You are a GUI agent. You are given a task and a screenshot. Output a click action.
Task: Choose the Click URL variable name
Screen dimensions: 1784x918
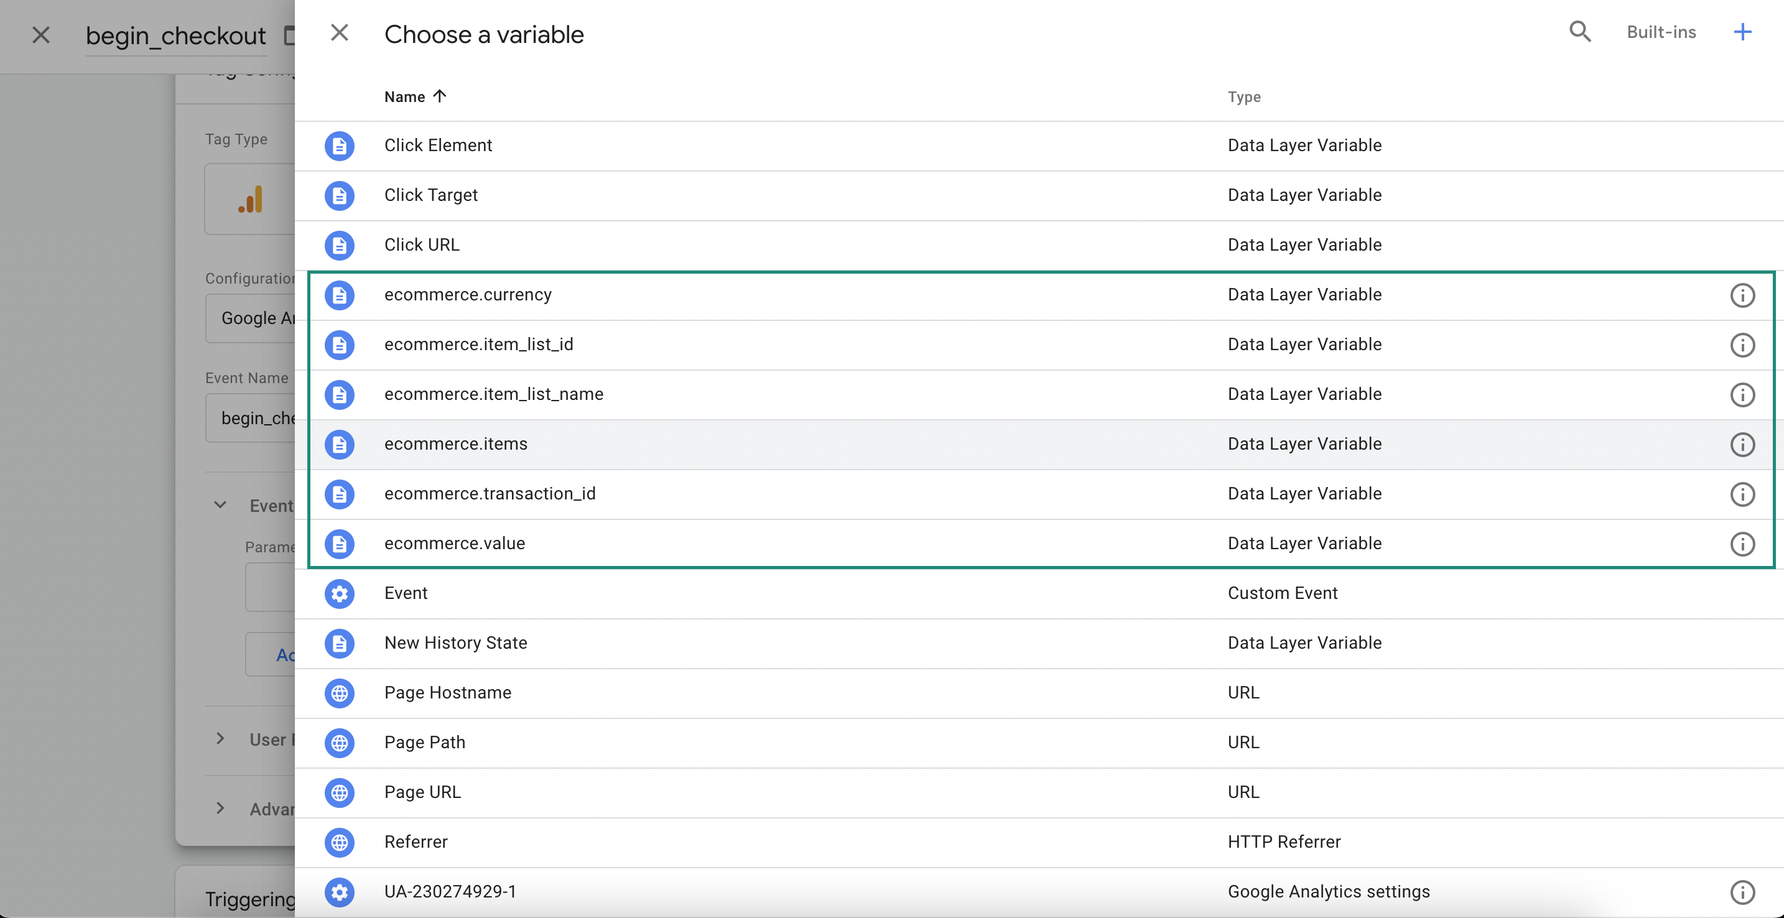click(422, 245)
